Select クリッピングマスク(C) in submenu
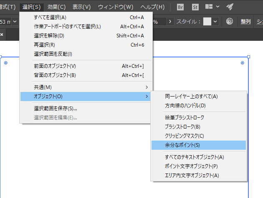 pos(199,136)
